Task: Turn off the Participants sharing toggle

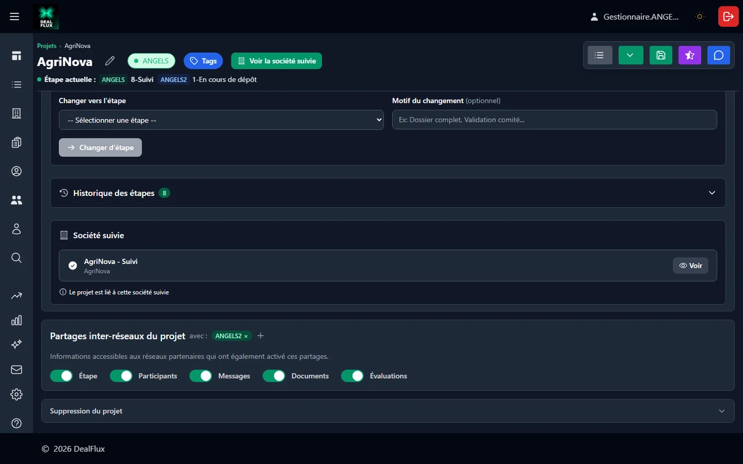Action: pos(121,376)
